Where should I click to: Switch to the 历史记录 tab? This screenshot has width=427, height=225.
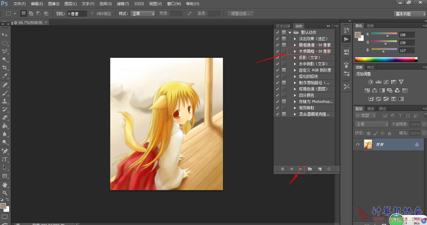tap(283, 26)
